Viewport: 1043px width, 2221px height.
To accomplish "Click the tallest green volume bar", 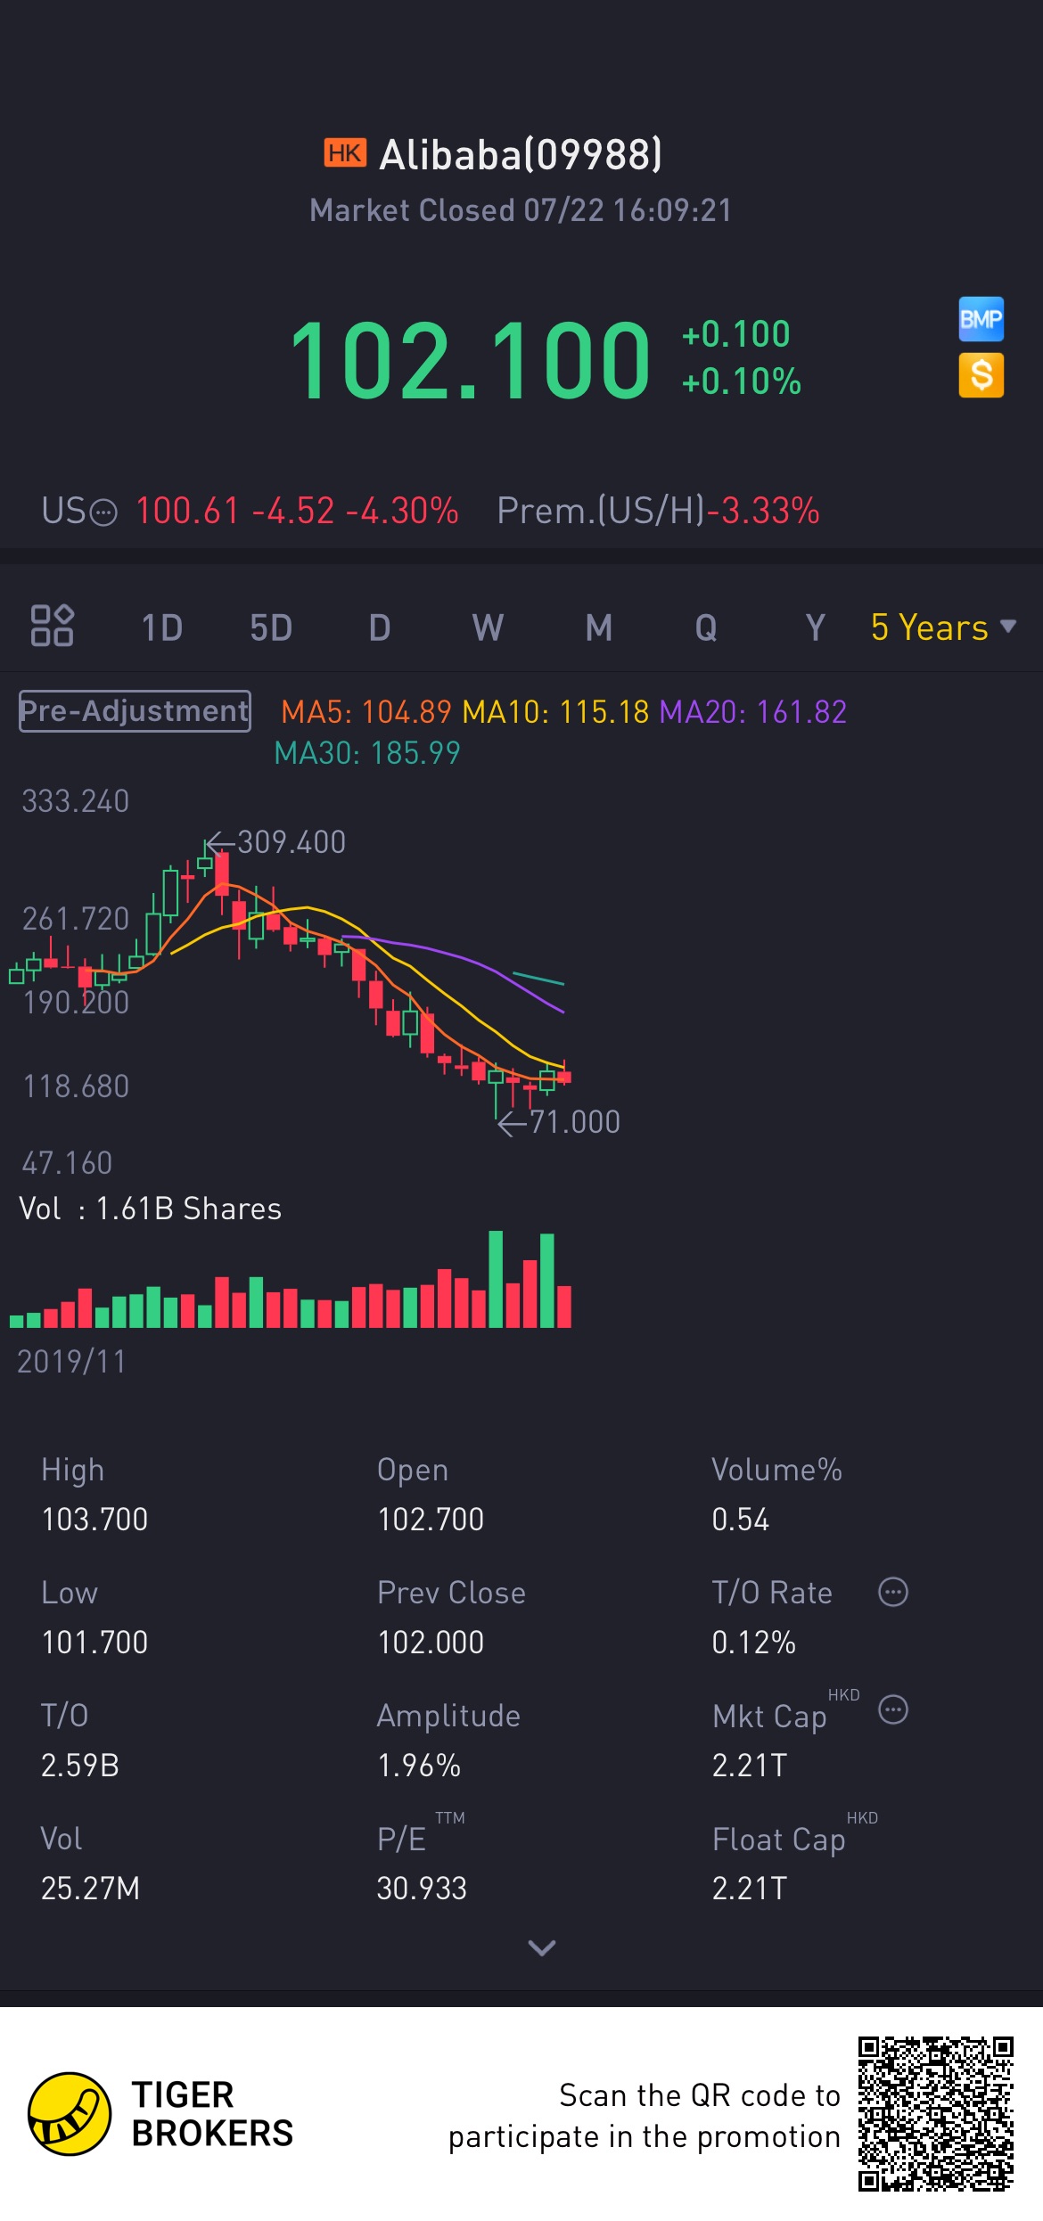I will (x=496, y=1279).
